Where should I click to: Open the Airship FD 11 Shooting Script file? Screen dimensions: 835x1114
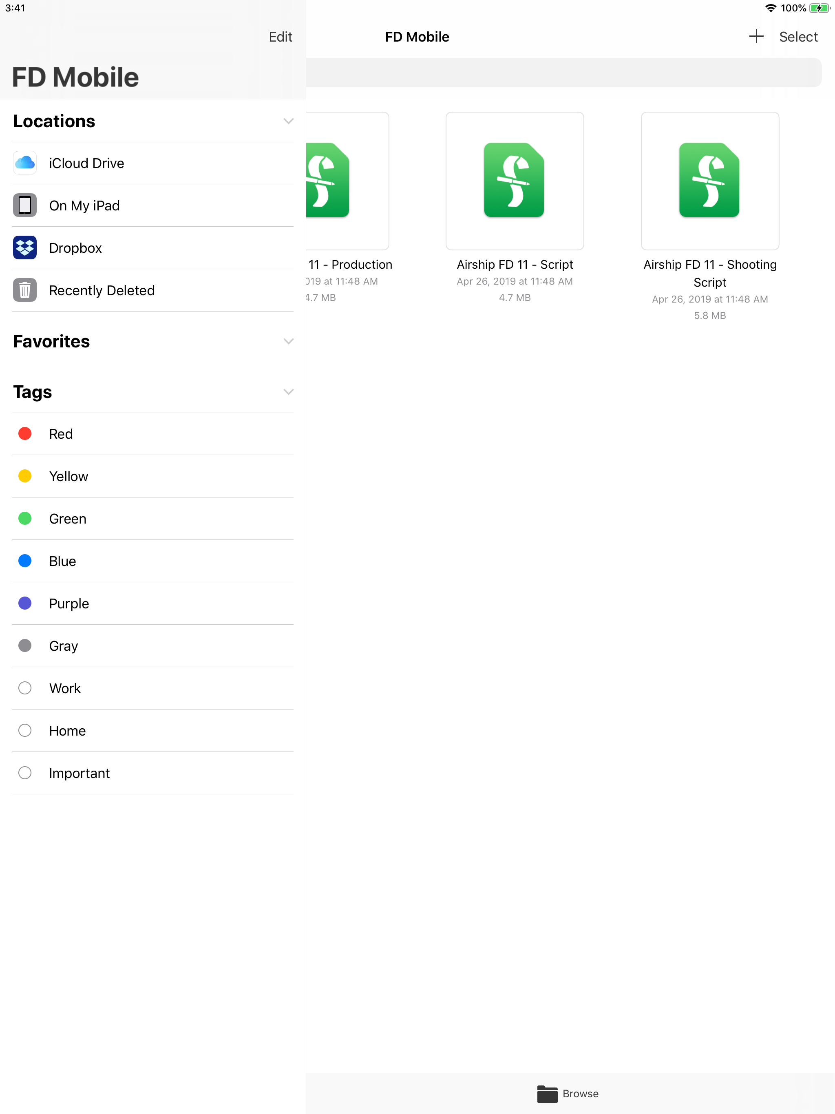pos(709,181)
